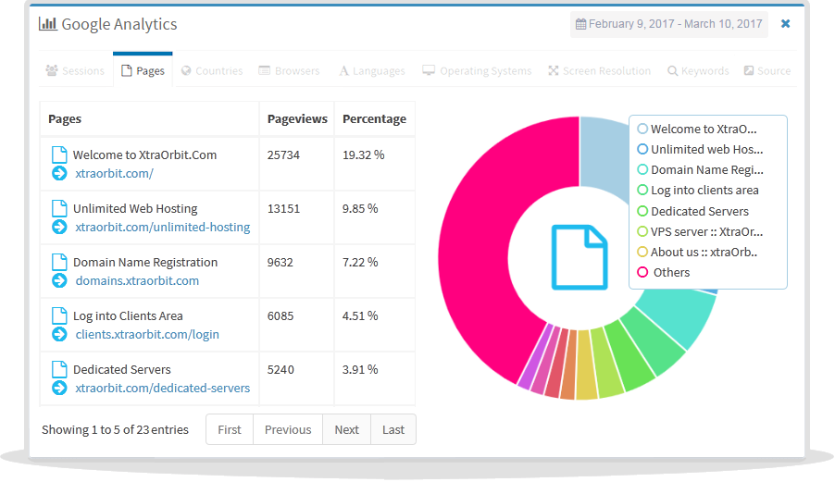Open the Keywords tab
This screenshot has width=835, height=482.
[698, 70]
